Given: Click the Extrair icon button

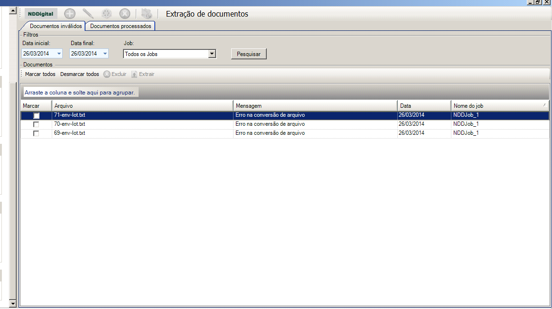Looking at the screenshot, I should (x=143, y=74).
